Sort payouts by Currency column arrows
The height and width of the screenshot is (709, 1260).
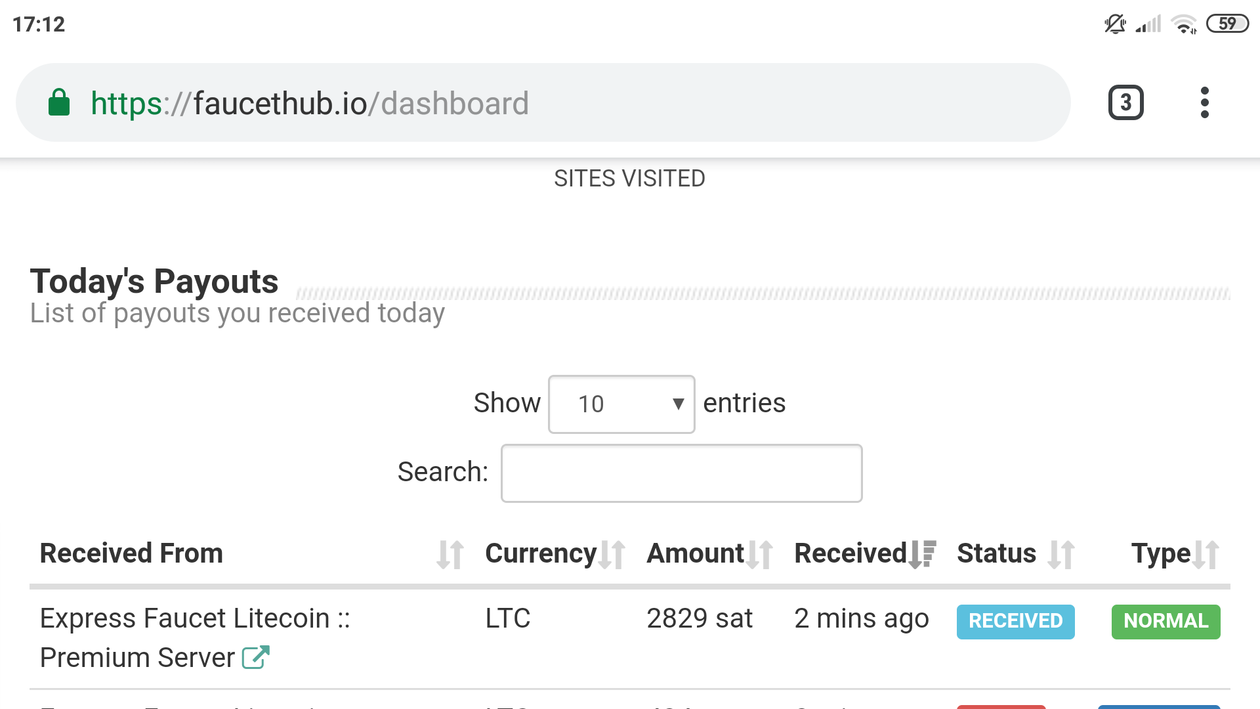click(x=612, y=554)
